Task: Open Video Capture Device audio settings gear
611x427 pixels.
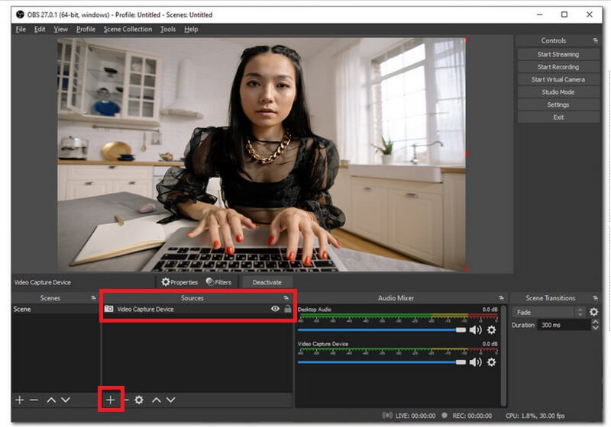Action: tap(492, 362)
